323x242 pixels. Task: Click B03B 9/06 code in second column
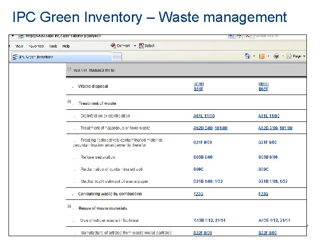(x=268, y=157)
